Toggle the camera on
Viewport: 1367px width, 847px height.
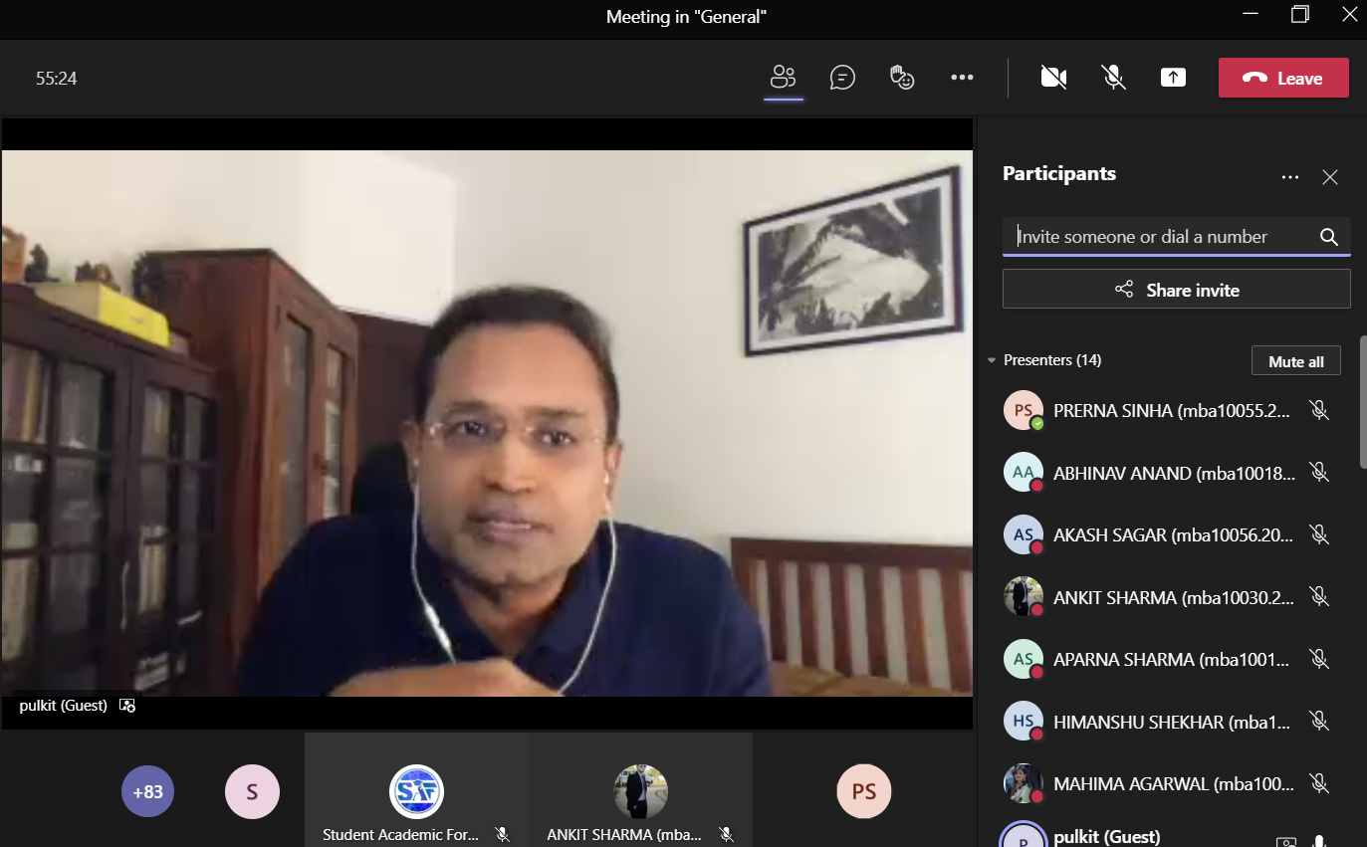pyautogui.click(x=1053, y=78)
